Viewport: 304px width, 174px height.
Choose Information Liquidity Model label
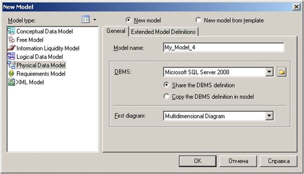pyautogui.click(x=48, y=48)
